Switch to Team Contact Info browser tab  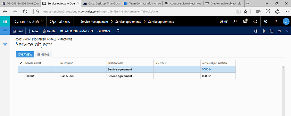tap(142, 3)
